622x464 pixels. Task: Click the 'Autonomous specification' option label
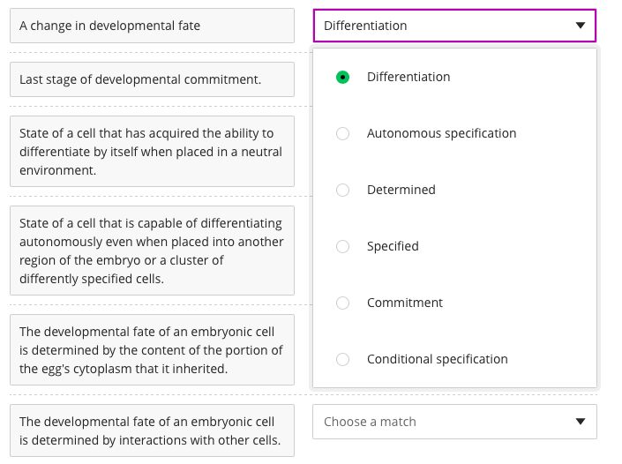coord(441,133)
